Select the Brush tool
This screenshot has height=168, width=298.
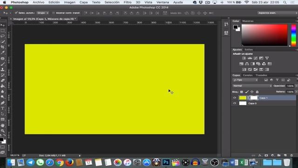click(3, 64)
